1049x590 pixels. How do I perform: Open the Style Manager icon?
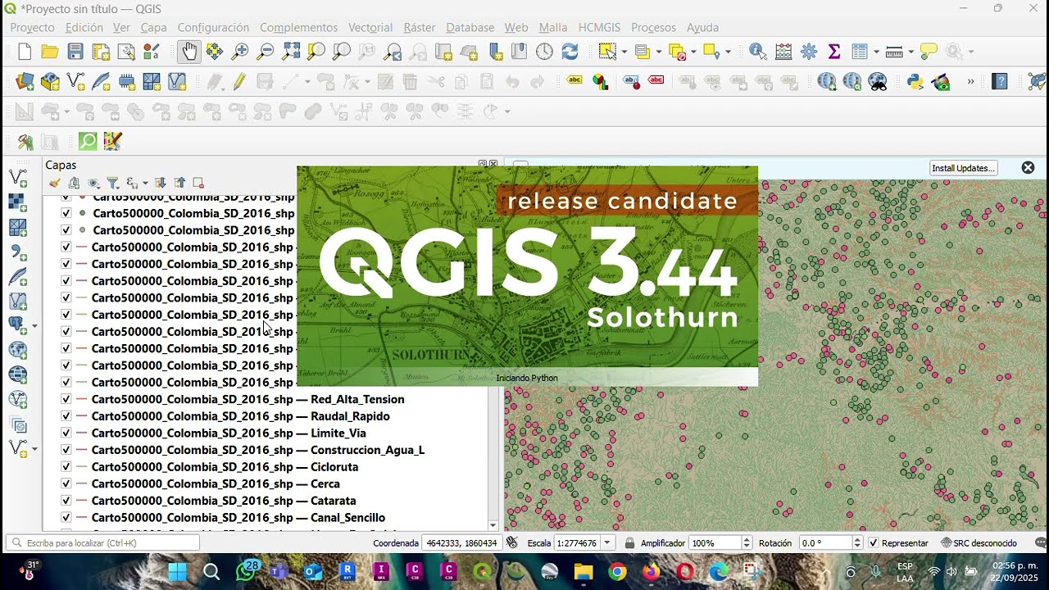(152, 52)
